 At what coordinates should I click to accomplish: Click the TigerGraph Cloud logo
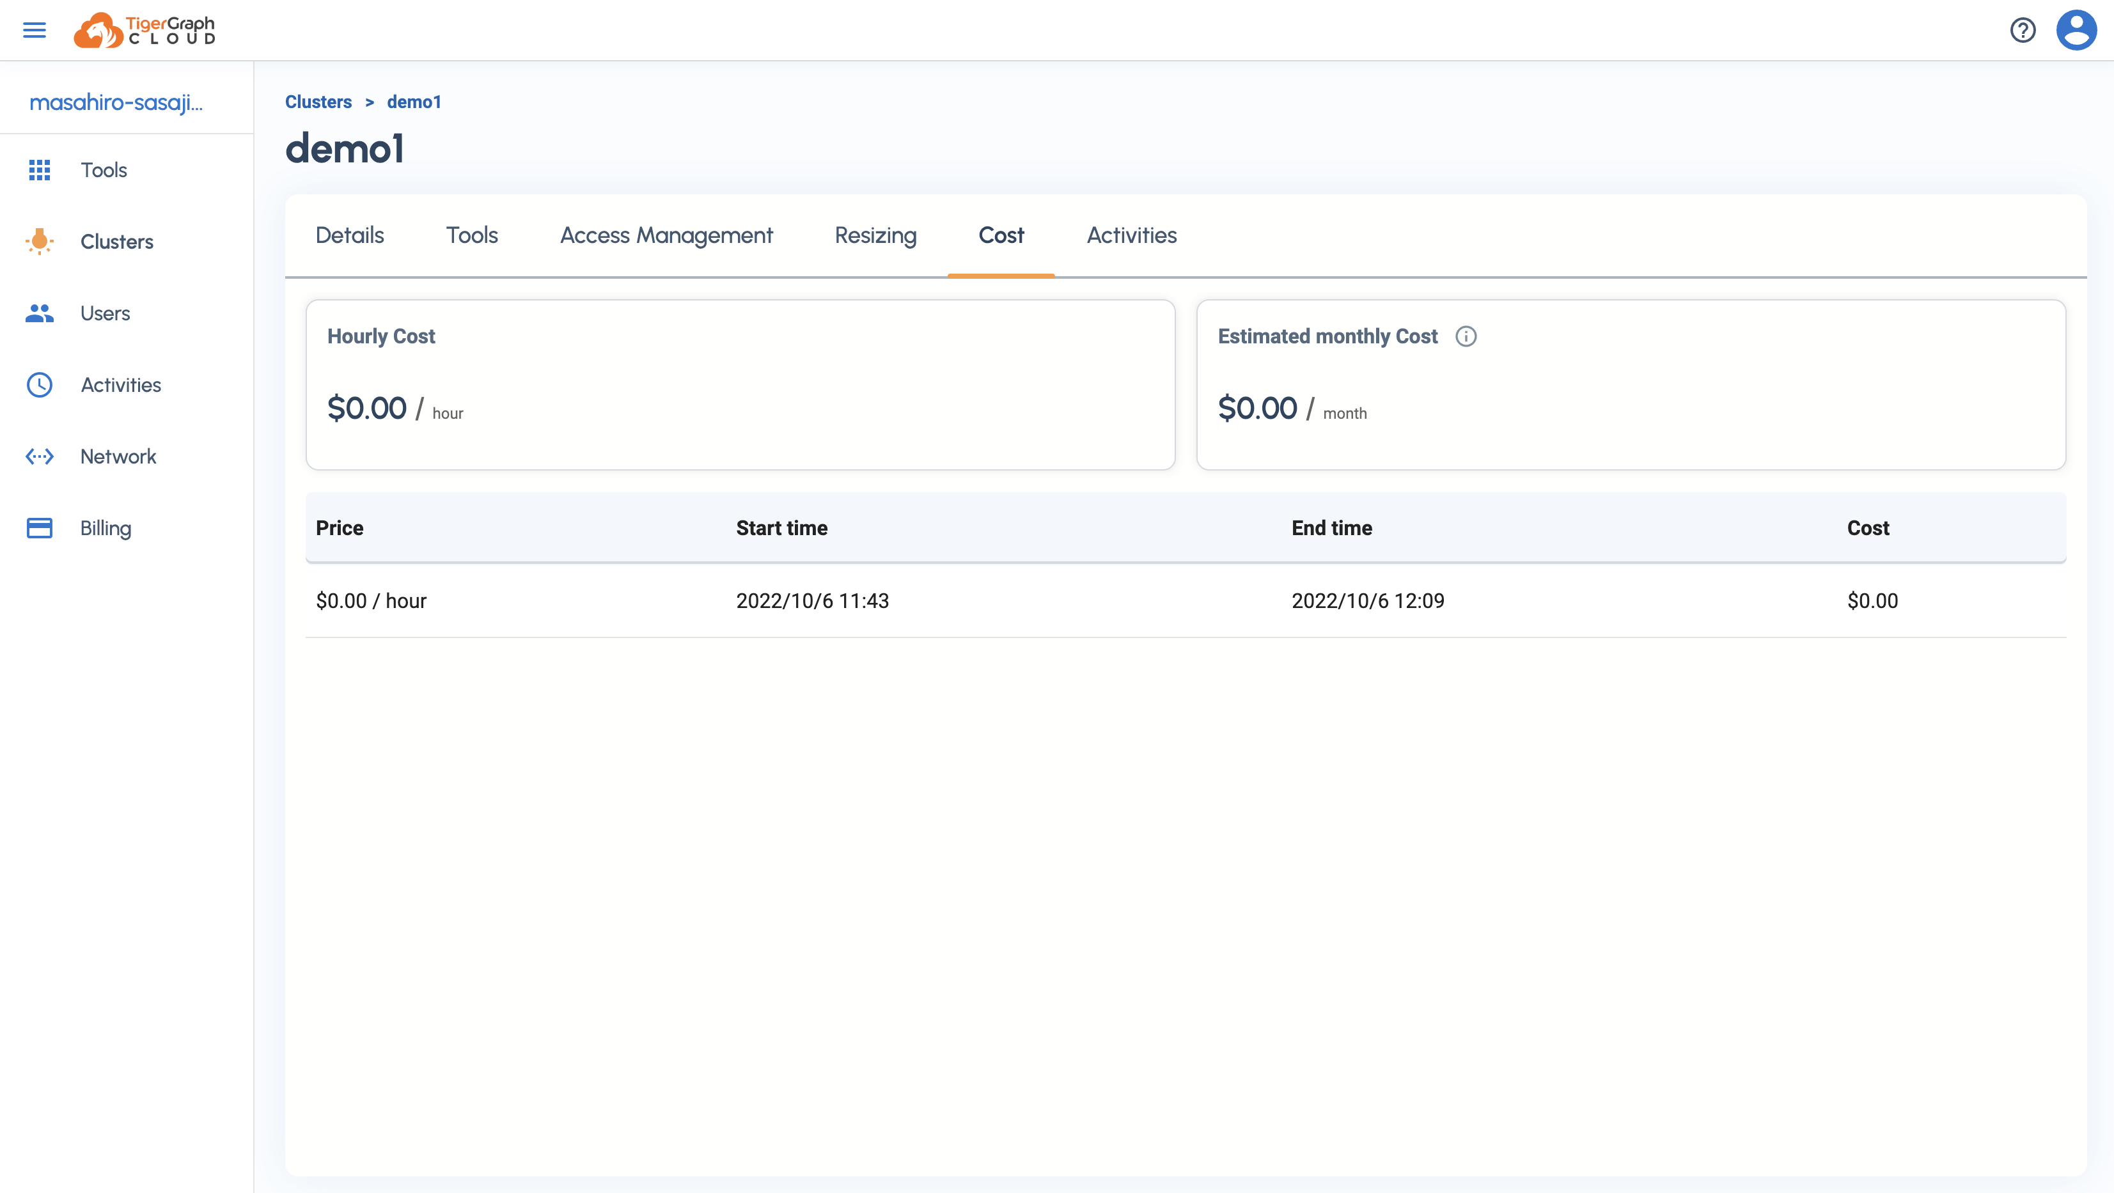coord(145,30)
